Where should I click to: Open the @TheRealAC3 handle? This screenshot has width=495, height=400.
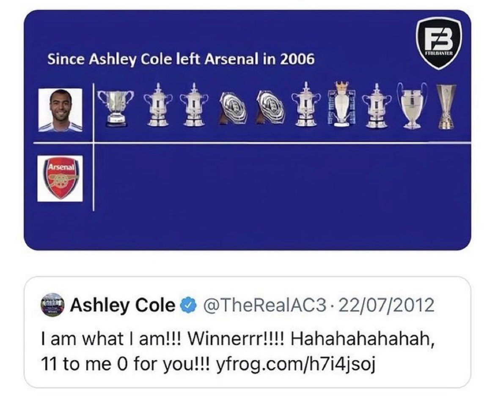coord(264,305)
